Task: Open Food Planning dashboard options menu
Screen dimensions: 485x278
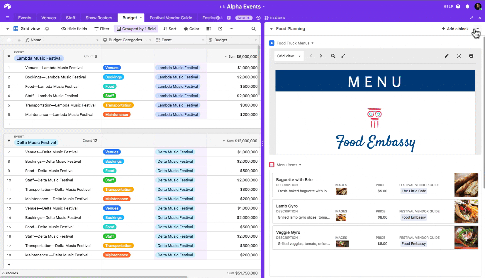Action: (x=477, y=29)
